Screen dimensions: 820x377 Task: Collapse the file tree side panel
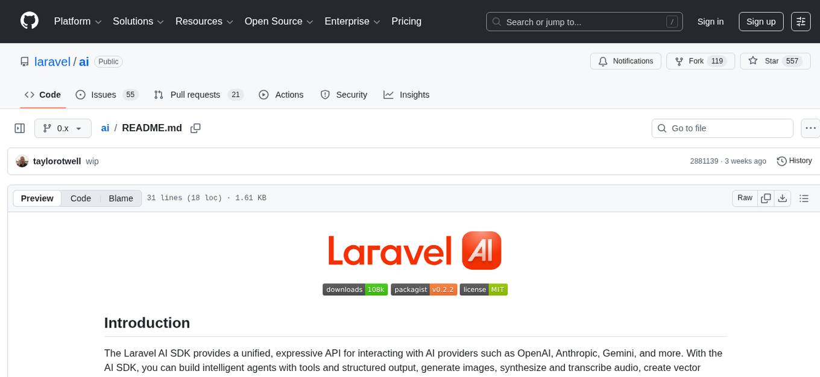[20, 128]
